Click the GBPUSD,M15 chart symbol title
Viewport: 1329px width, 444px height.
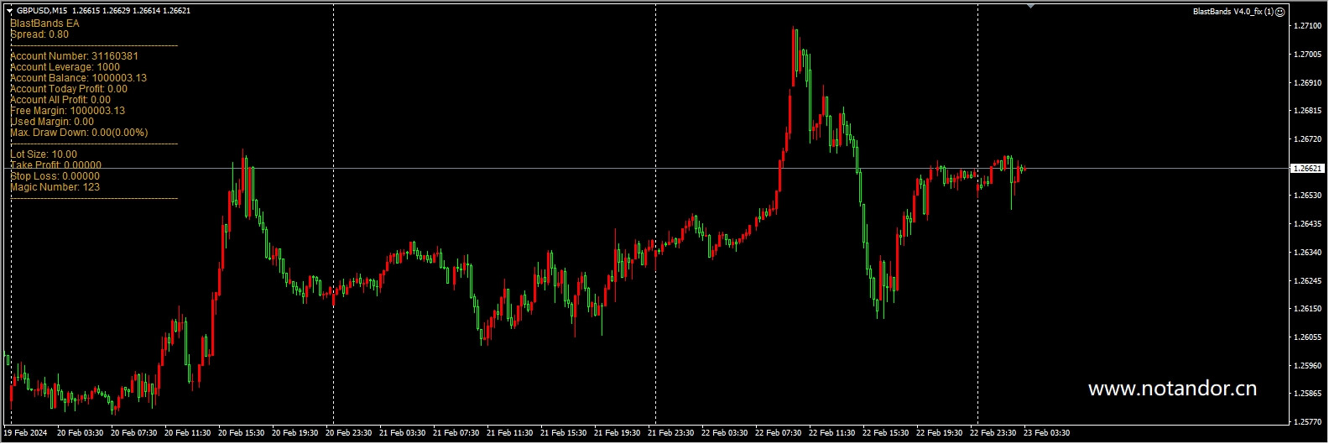coord(42,11)
